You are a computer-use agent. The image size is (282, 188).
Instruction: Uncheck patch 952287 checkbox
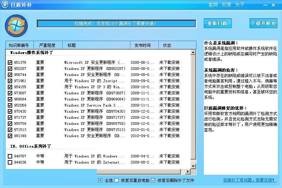point(10,69)
